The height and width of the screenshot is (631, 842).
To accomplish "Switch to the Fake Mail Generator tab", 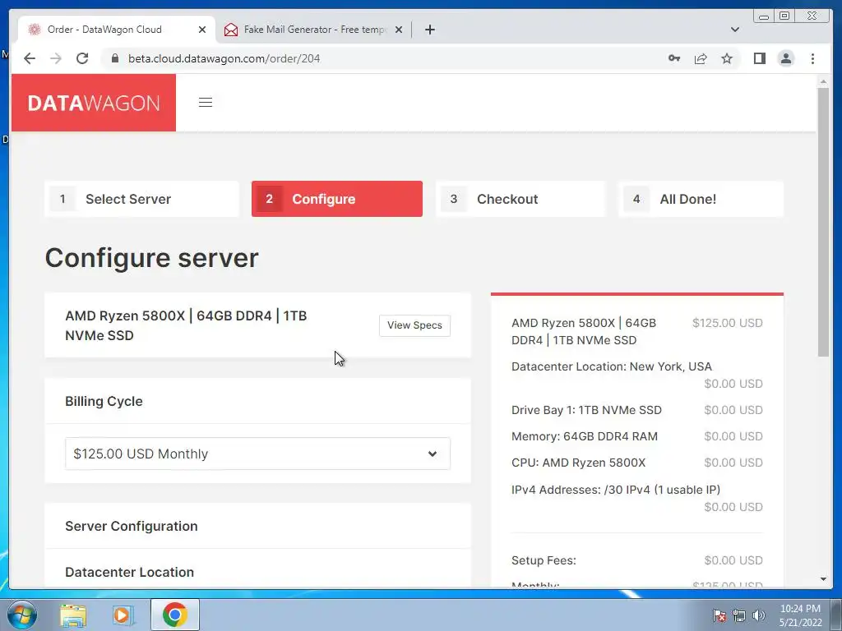I will point(313,30).
